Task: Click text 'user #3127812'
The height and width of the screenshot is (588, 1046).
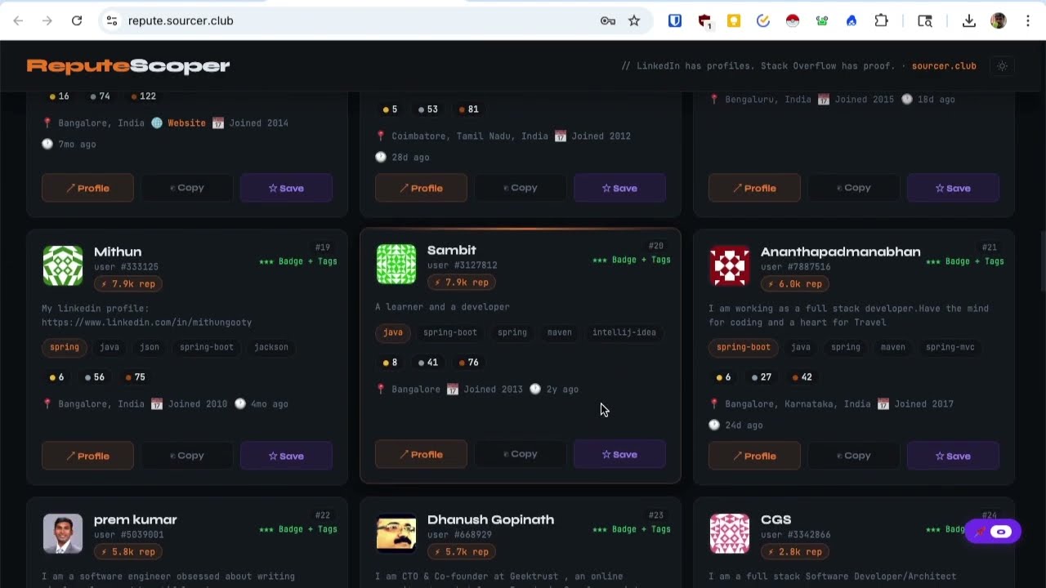Action: pyautogui.click(x=463, y=265)
